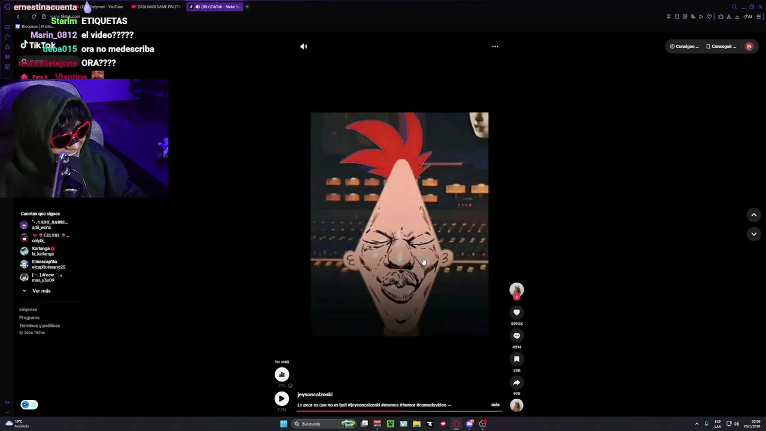Image resolution: width=766 pixels, height=431 pixels.
Task: Click the snapshot capture icon in toolbar
Action: tap(677, 17)
